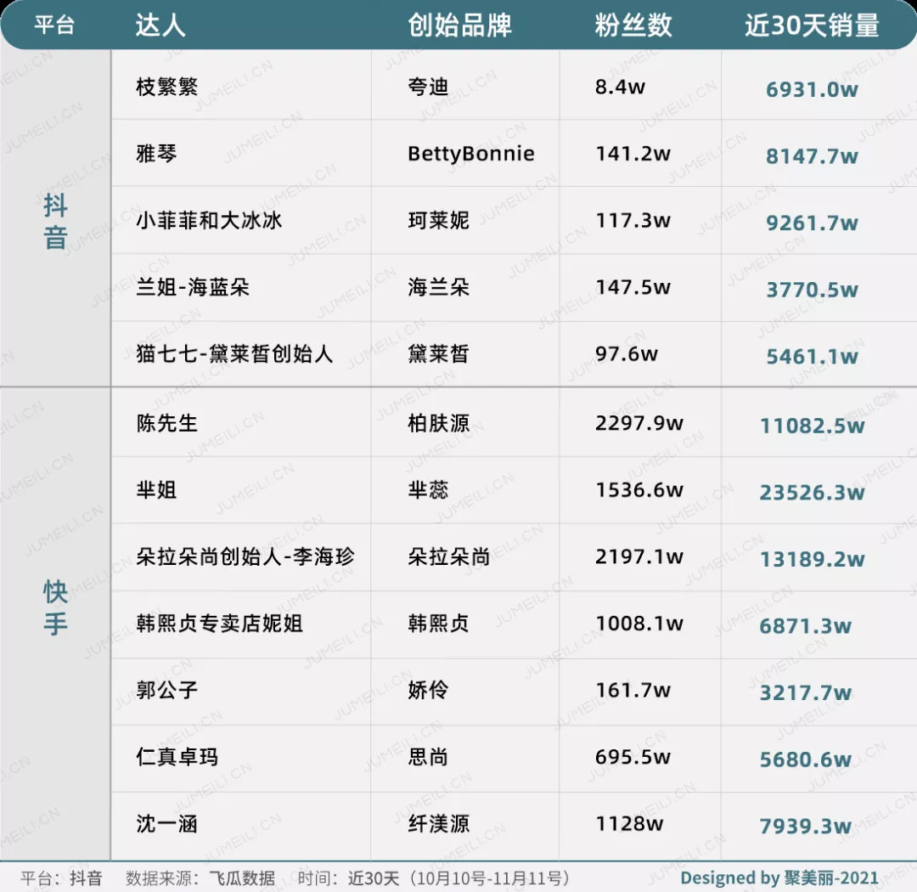Click the follower count 2197.1w
The image size is (917, 892).
pyautogui.click(x=639, y=556)
